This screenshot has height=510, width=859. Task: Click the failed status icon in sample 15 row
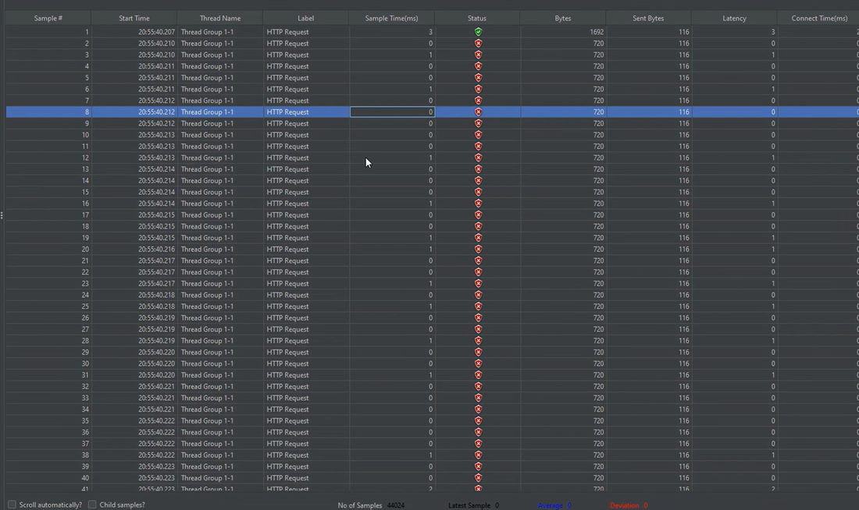point(478,192)
